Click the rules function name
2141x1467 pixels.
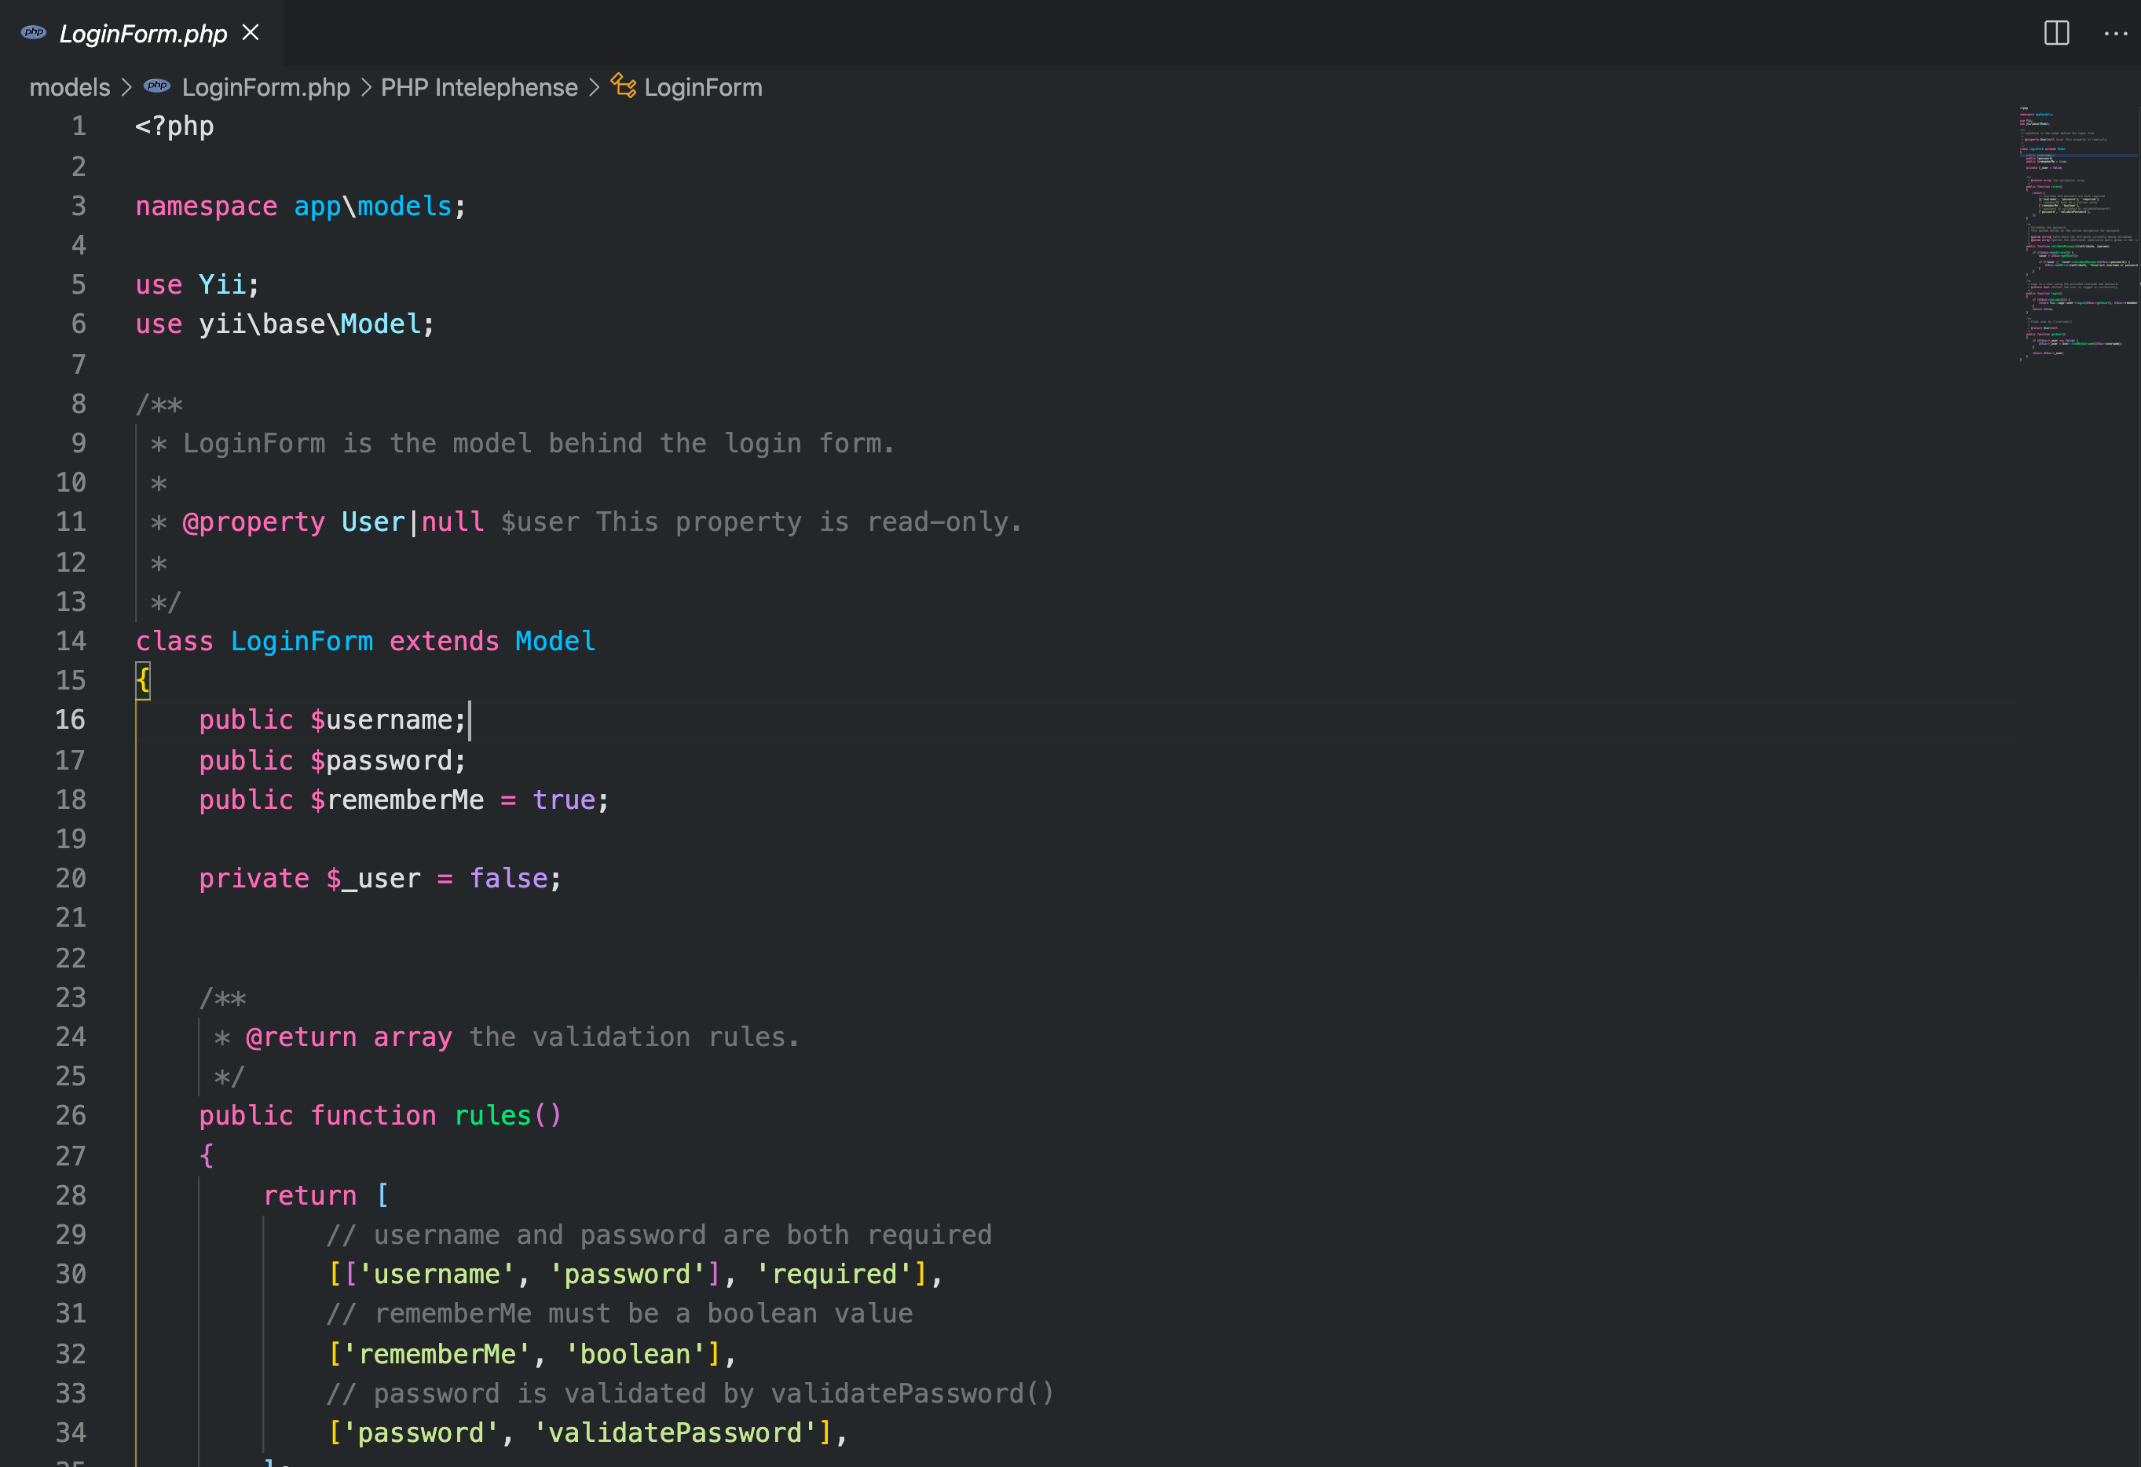492,1115
